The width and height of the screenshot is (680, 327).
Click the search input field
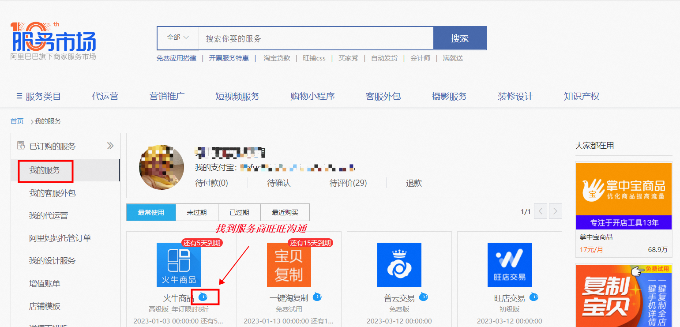(x=316, y=38)
